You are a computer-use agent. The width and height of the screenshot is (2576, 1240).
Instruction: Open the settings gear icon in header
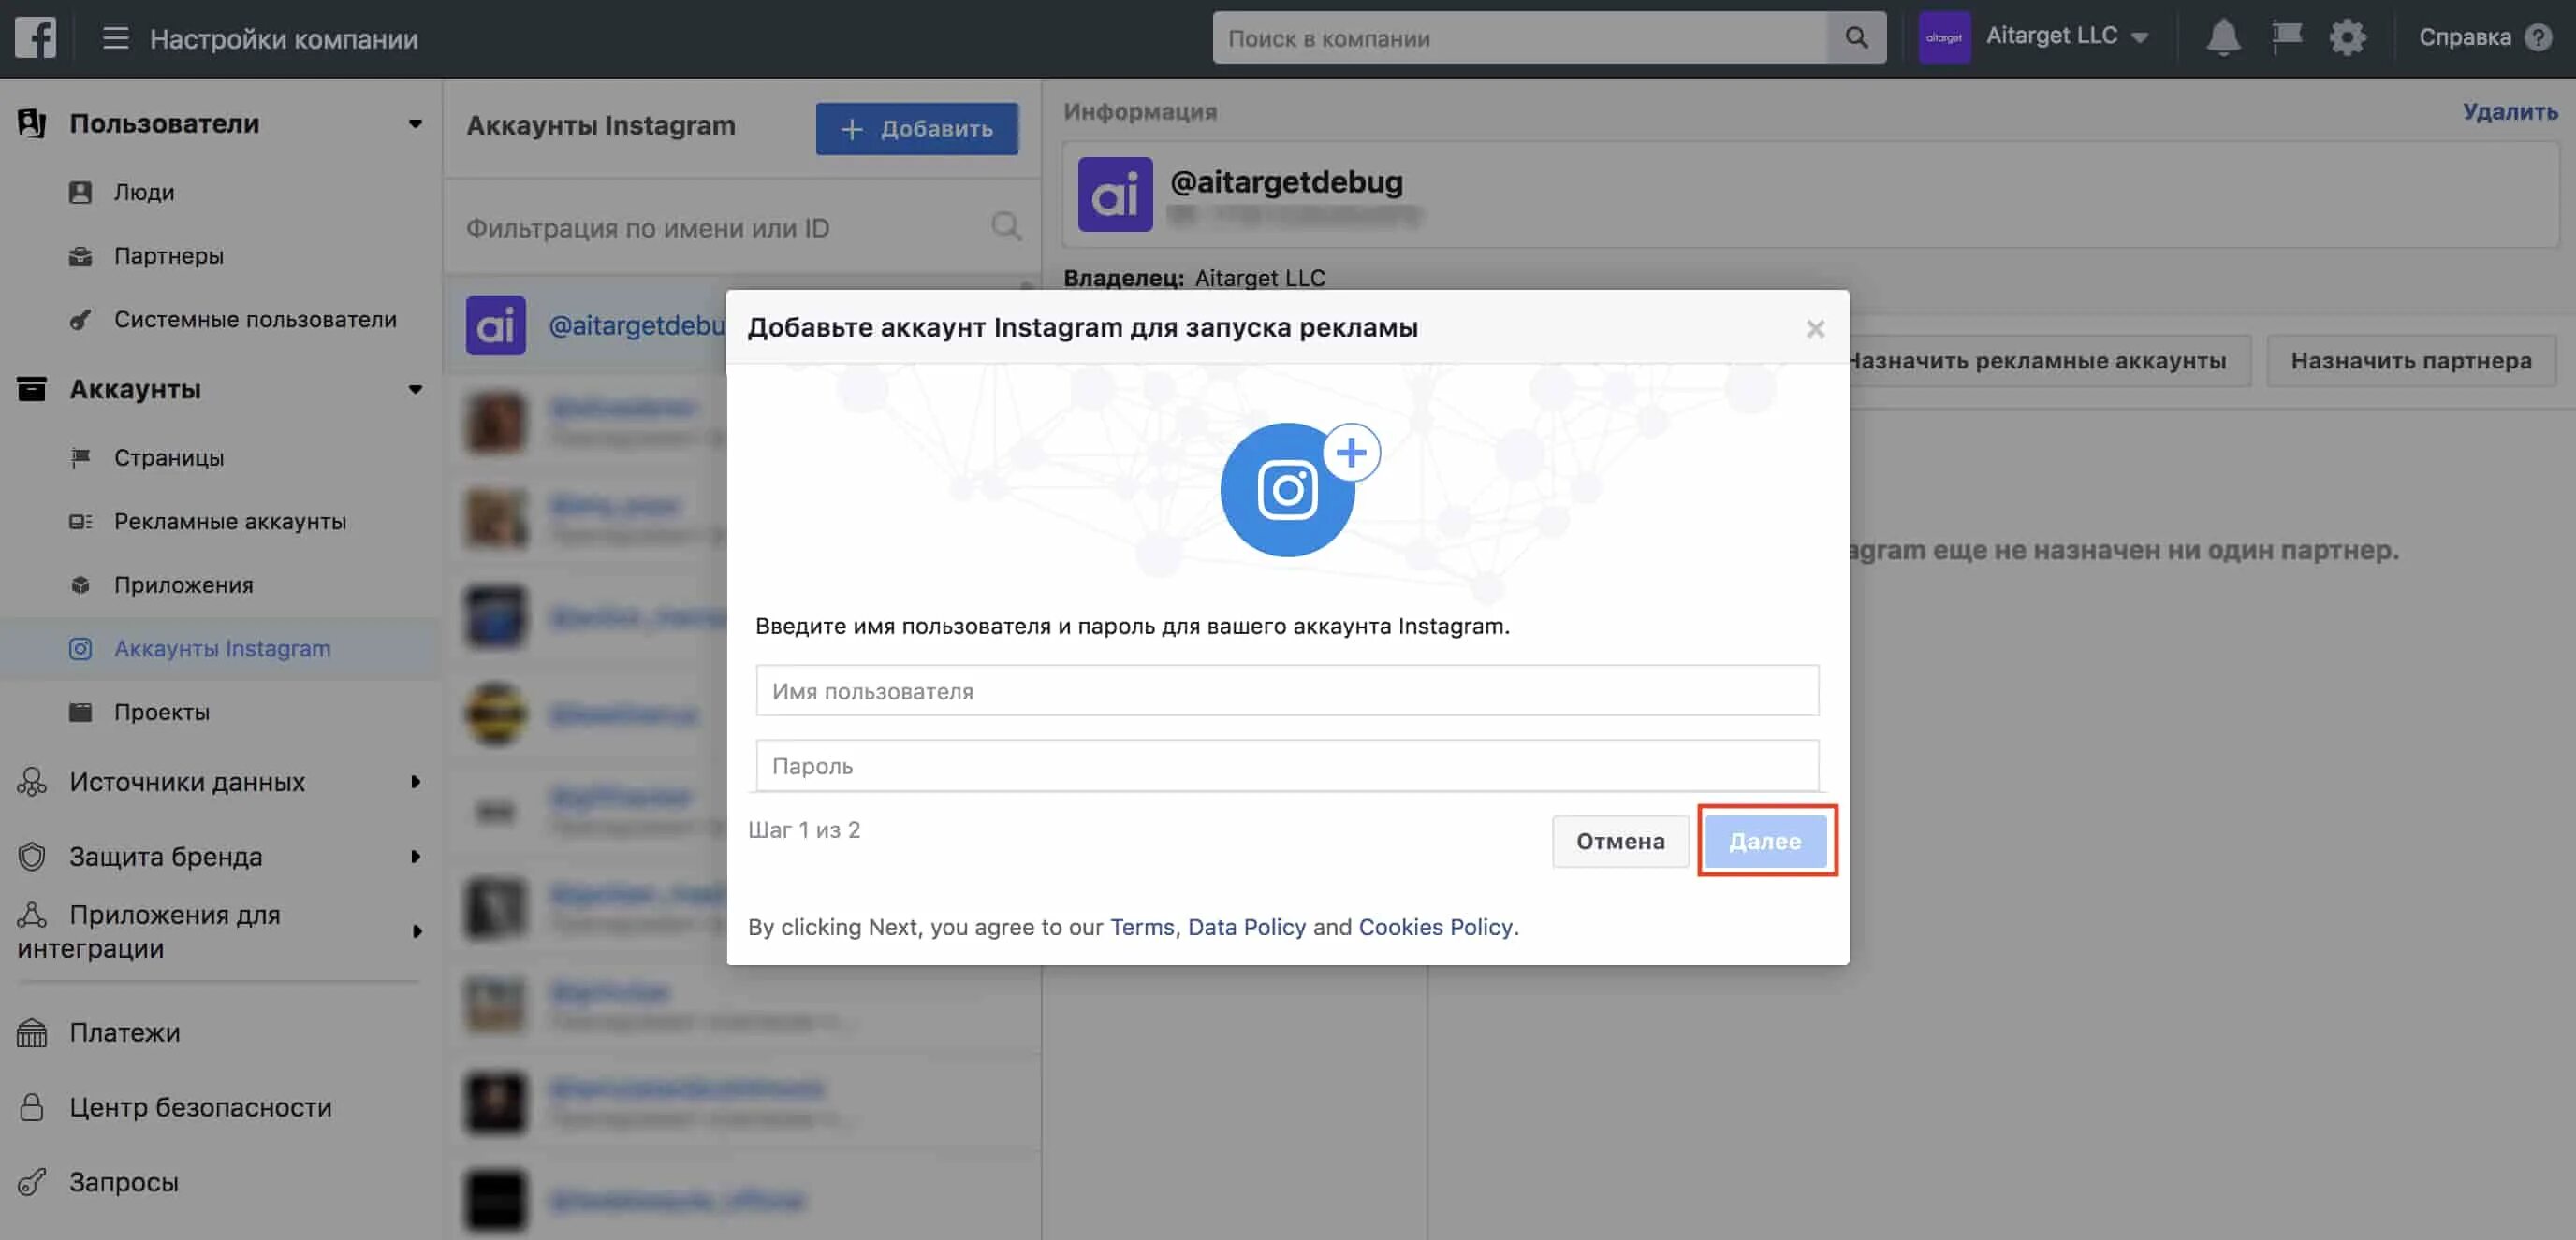coord(2347,38)
